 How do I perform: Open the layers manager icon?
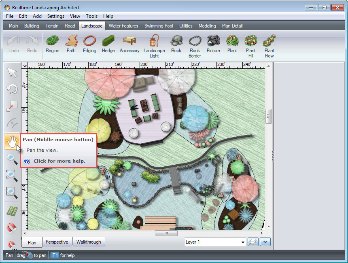(x=253, y=242)
